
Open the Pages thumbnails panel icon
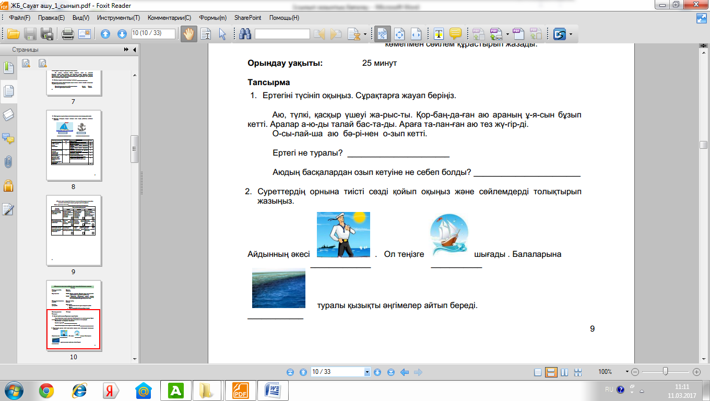pos(8,91)
